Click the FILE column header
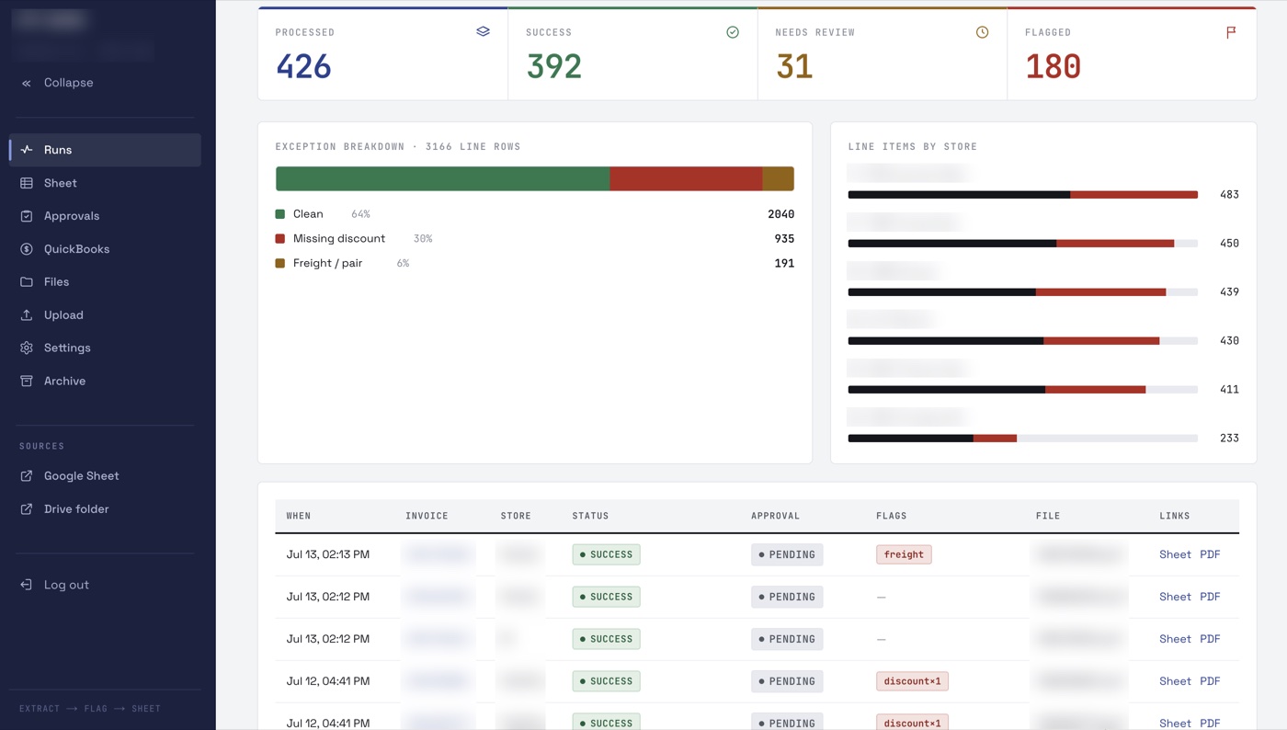The width and height of the screenshot is (1287, 730). pyautogui.click(x=1048, y=516)
